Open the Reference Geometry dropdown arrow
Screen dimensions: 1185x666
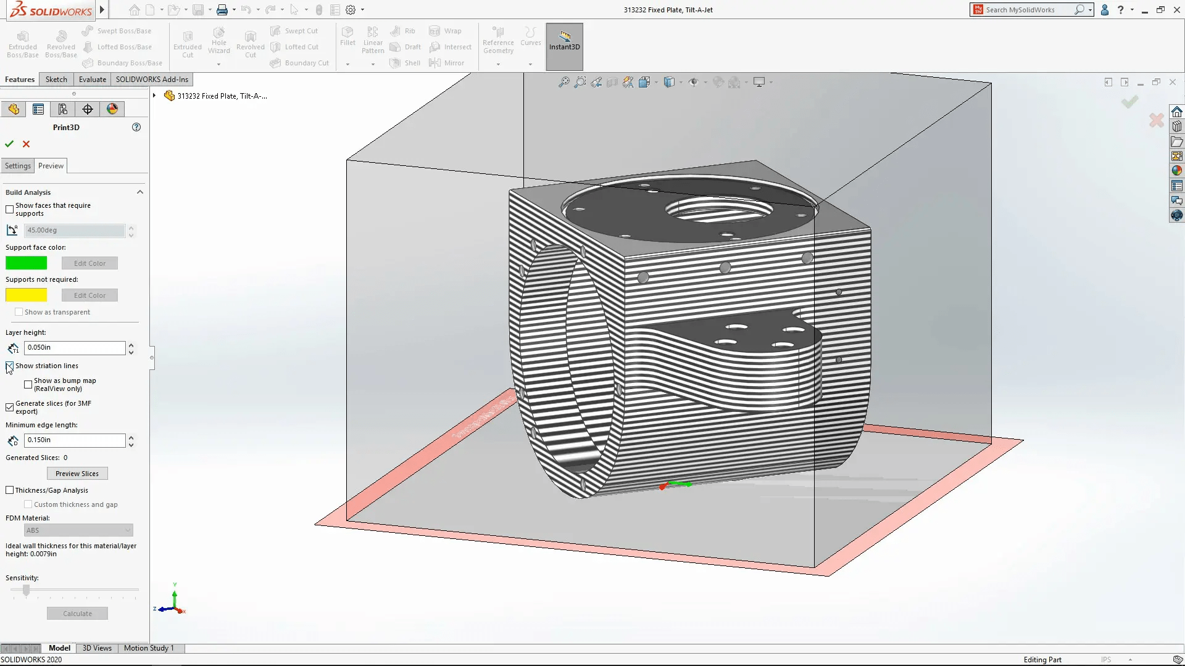[498, 64]
